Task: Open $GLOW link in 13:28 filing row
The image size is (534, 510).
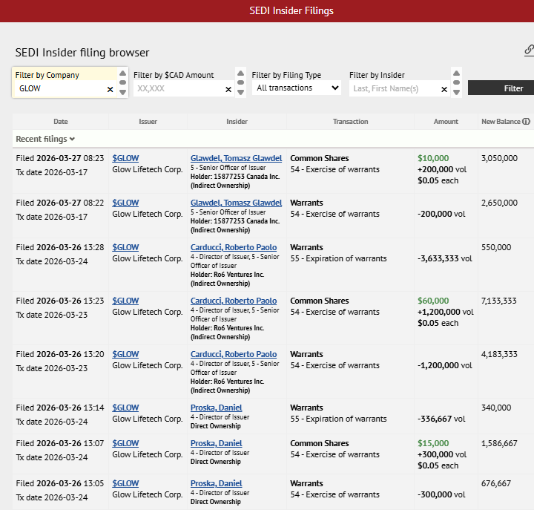Action: point(125,247)
